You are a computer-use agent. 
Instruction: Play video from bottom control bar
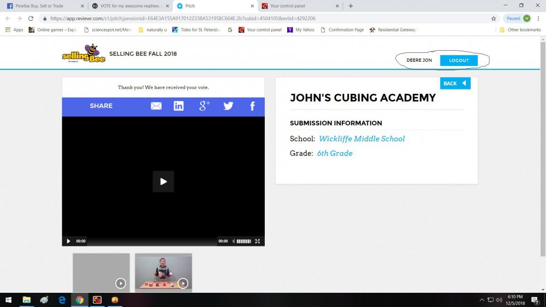(68, 241)
